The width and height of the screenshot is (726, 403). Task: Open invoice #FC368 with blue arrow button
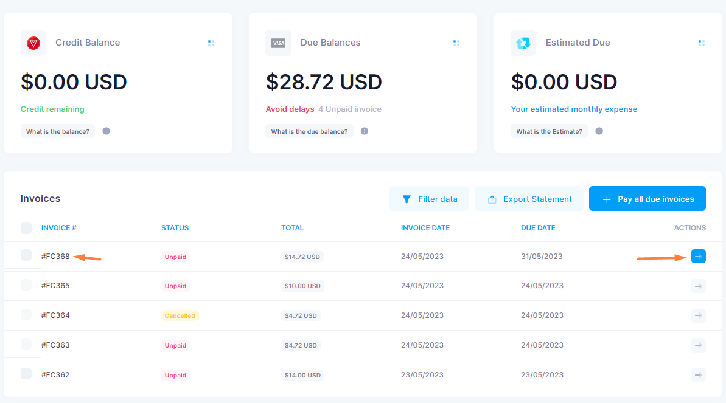pos(698,257)
